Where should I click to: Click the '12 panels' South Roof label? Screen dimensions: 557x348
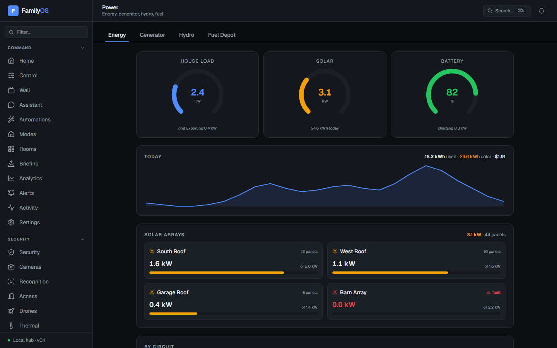pos(309,252)
